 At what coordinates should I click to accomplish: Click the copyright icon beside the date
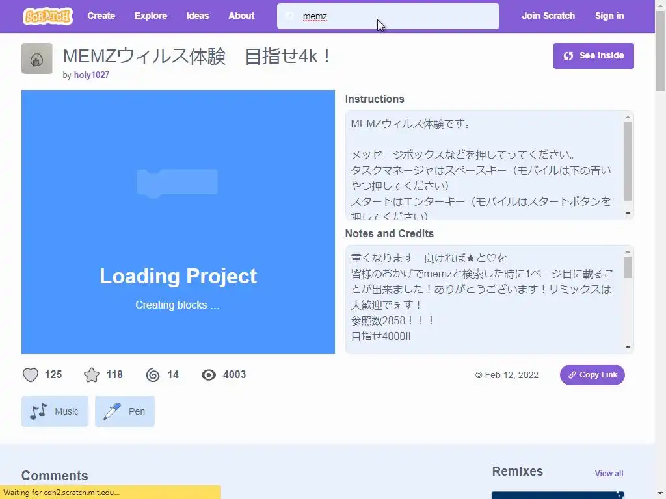(479, 375)
